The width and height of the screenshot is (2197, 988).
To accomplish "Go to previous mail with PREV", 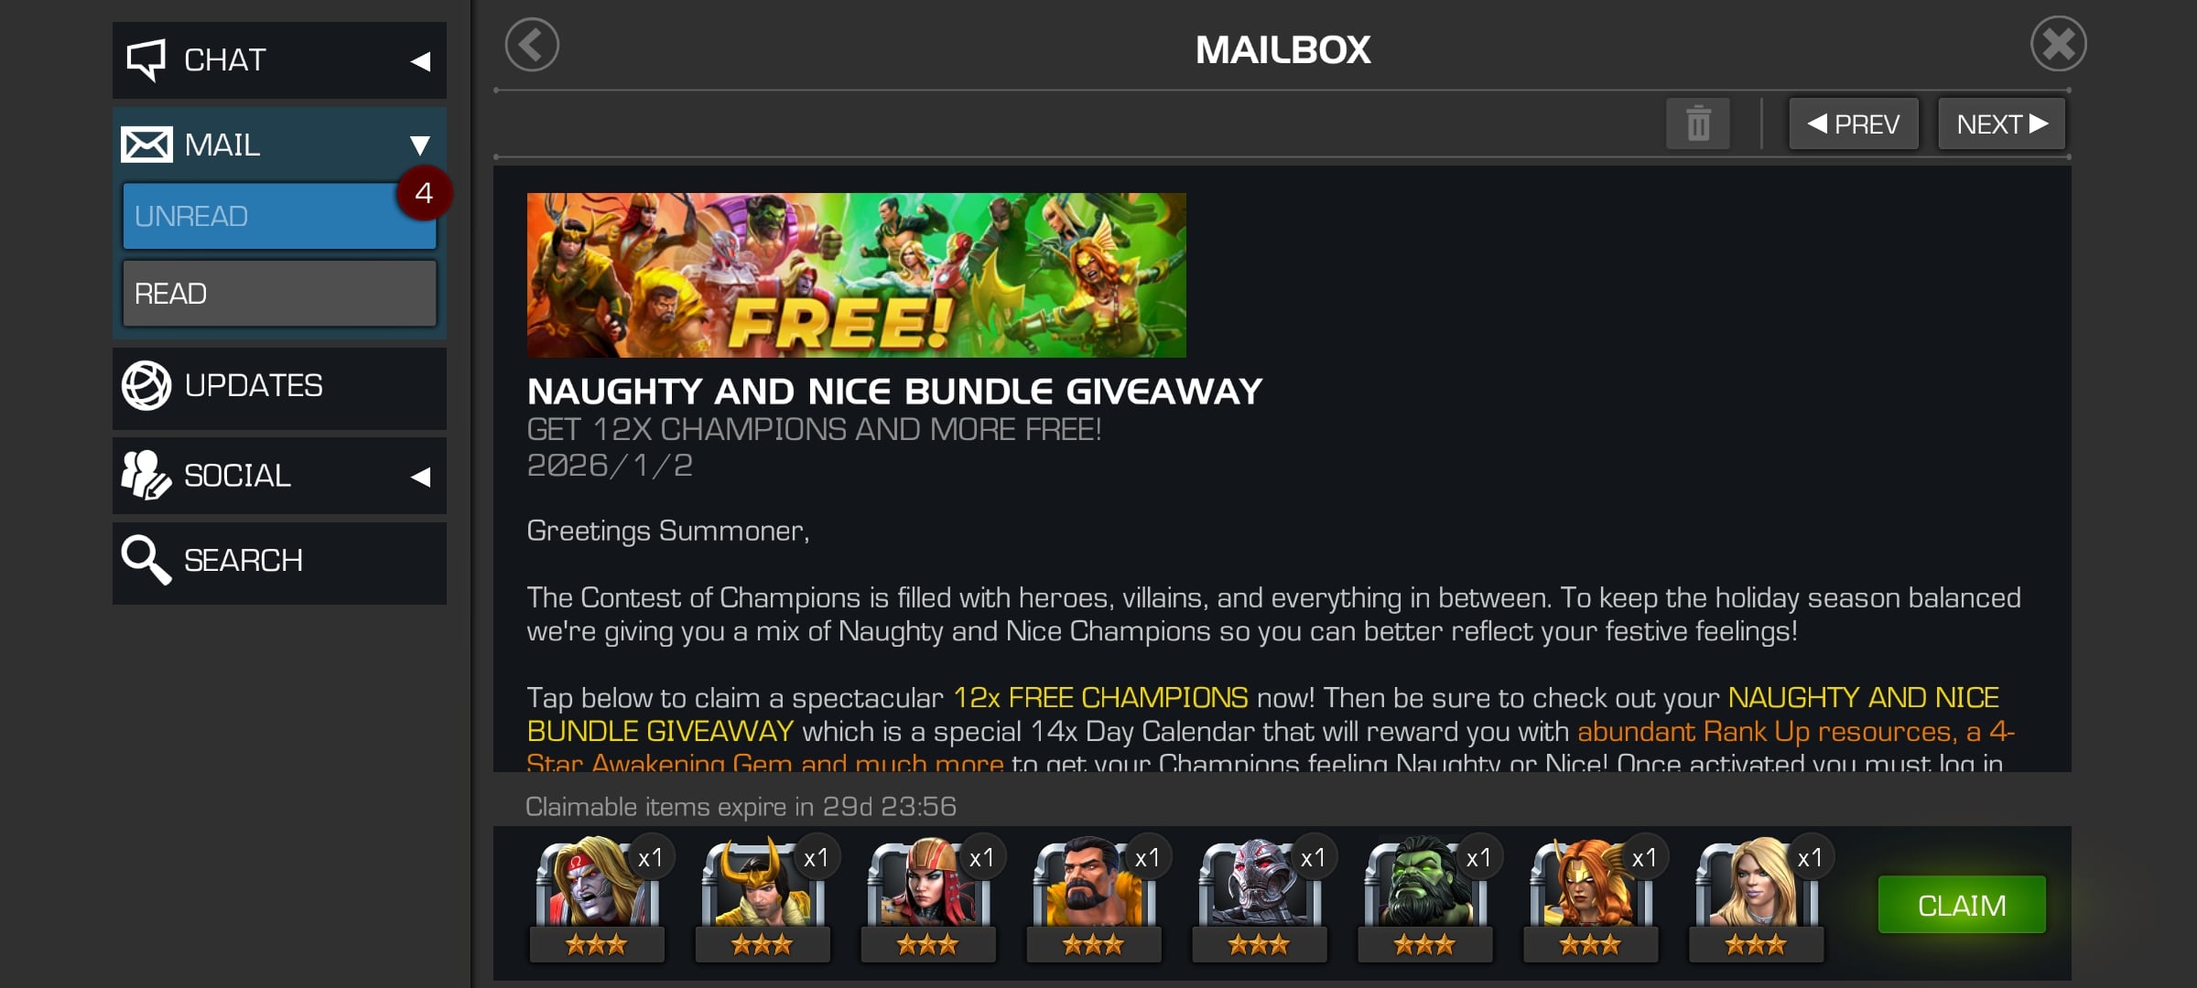I will click(1854, 123).
